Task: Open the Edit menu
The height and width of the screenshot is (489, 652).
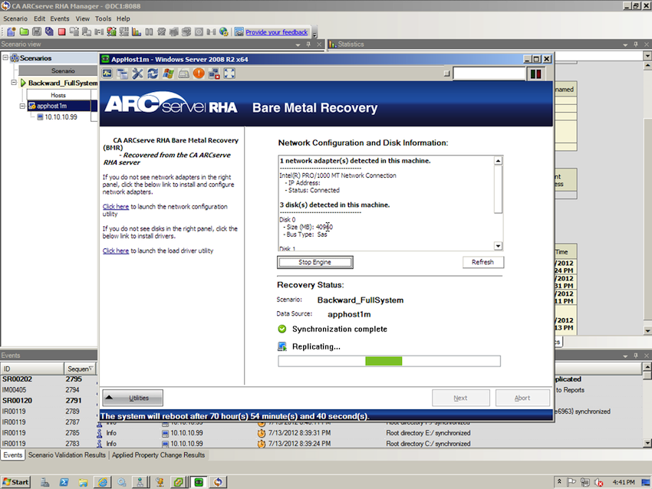Action: (39, 18)
